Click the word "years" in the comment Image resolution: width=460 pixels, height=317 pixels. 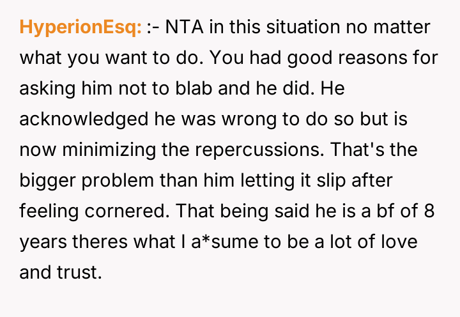pos(41,242)
